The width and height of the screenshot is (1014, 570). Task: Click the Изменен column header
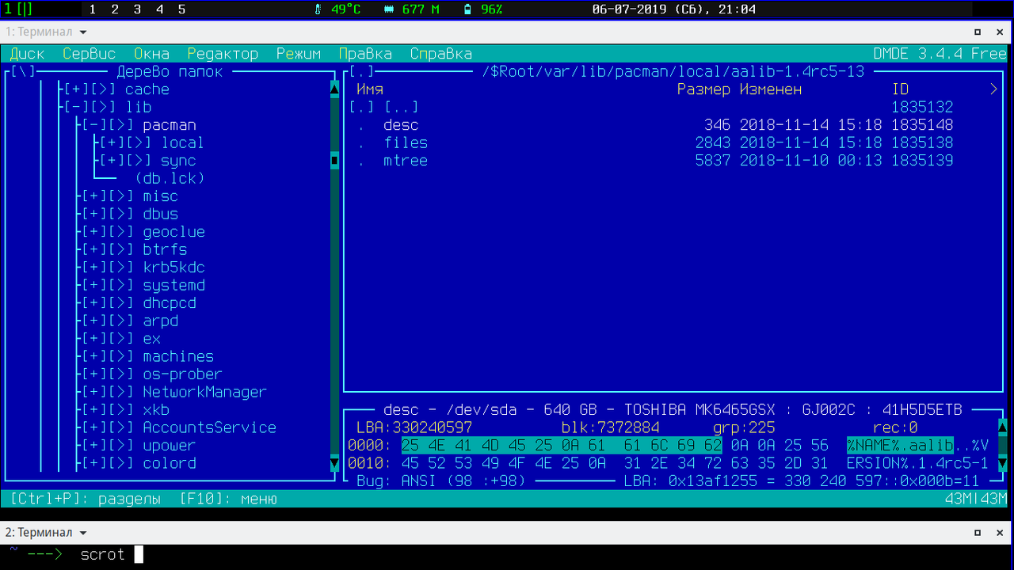point(771,89)
